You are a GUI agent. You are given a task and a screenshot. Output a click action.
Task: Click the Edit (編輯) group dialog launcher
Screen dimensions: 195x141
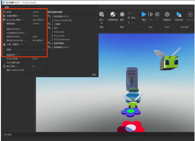[x=138, y=27]
